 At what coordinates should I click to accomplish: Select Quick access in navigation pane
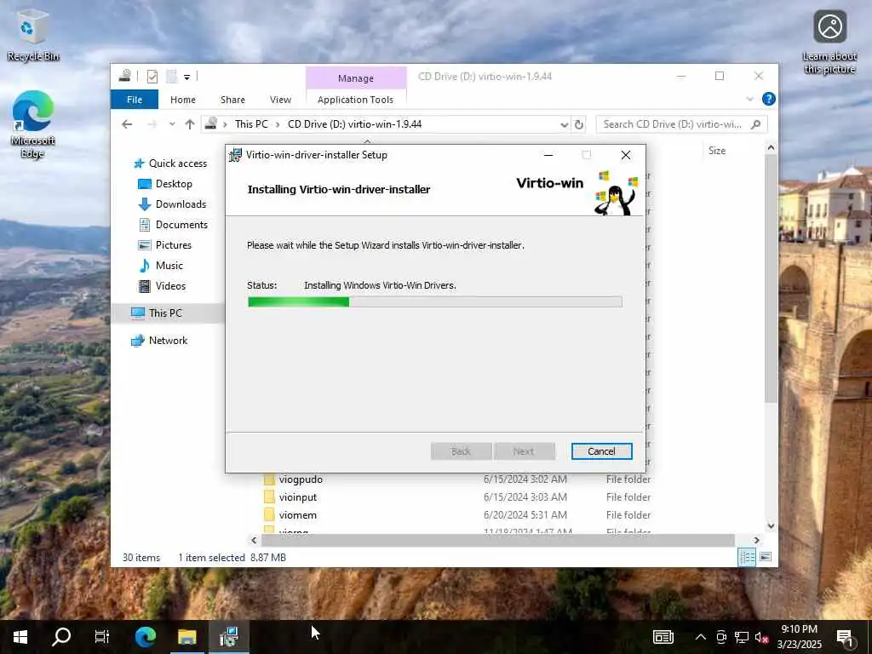[170, 163]
